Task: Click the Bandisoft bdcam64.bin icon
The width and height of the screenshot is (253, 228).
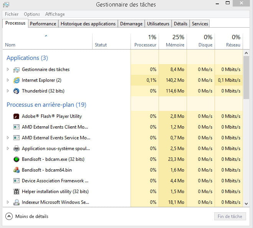Action: [16, 170]
